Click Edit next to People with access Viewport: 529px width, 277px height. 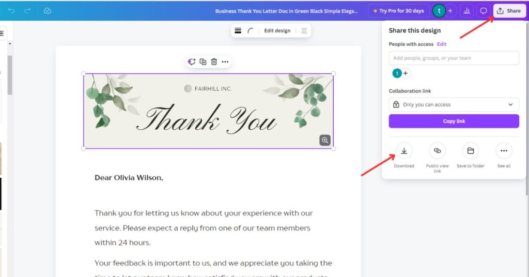click(x=442, y=44)
